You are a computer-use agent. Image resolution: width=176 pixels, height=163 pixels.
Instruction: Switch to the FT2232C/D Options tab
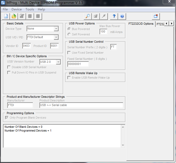141,24
